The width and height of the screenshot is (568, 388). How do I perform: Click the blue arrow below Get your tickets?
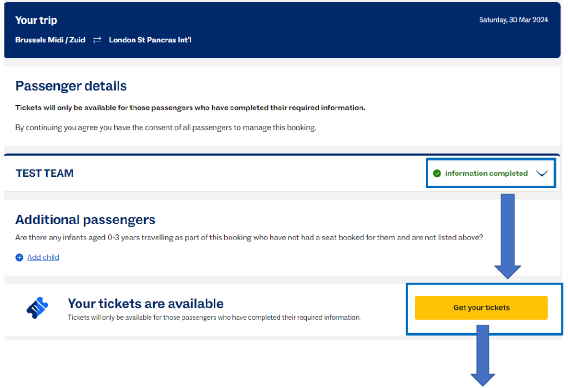483,355
